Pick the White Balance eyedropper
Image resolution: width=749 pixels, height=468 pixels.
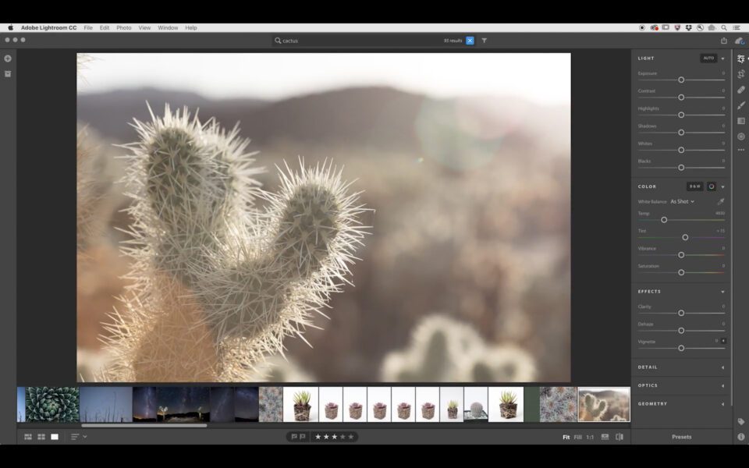721,201
